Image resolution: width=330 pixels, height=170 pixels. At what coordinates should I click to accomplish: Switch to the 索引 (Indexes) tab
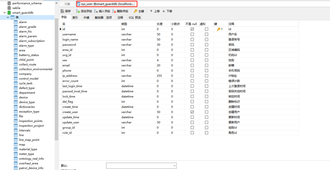(75, 18)
